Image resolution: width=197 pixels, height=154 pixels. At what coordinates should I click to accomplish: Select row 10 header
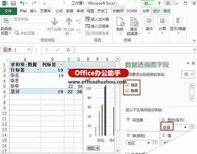point(4,113)
